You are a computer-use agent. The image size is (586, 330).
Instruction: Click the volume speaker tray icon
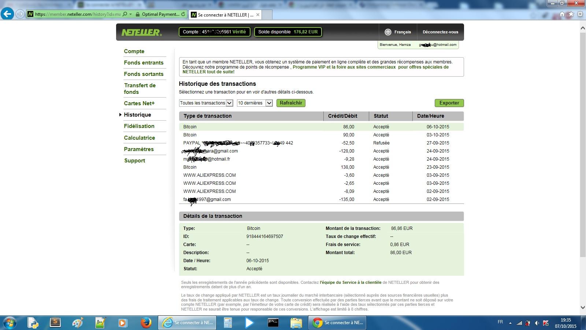pyautogui.click(x=537, y=323)
